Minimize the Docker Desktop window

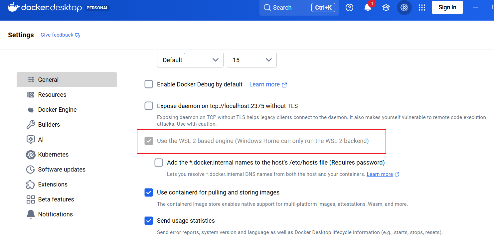click(x=475, y=7)
